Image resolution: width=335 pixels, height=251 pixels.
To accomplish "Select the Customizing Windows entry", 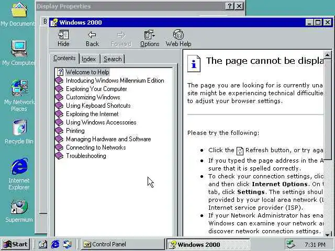I will click(x=93, y=97).
